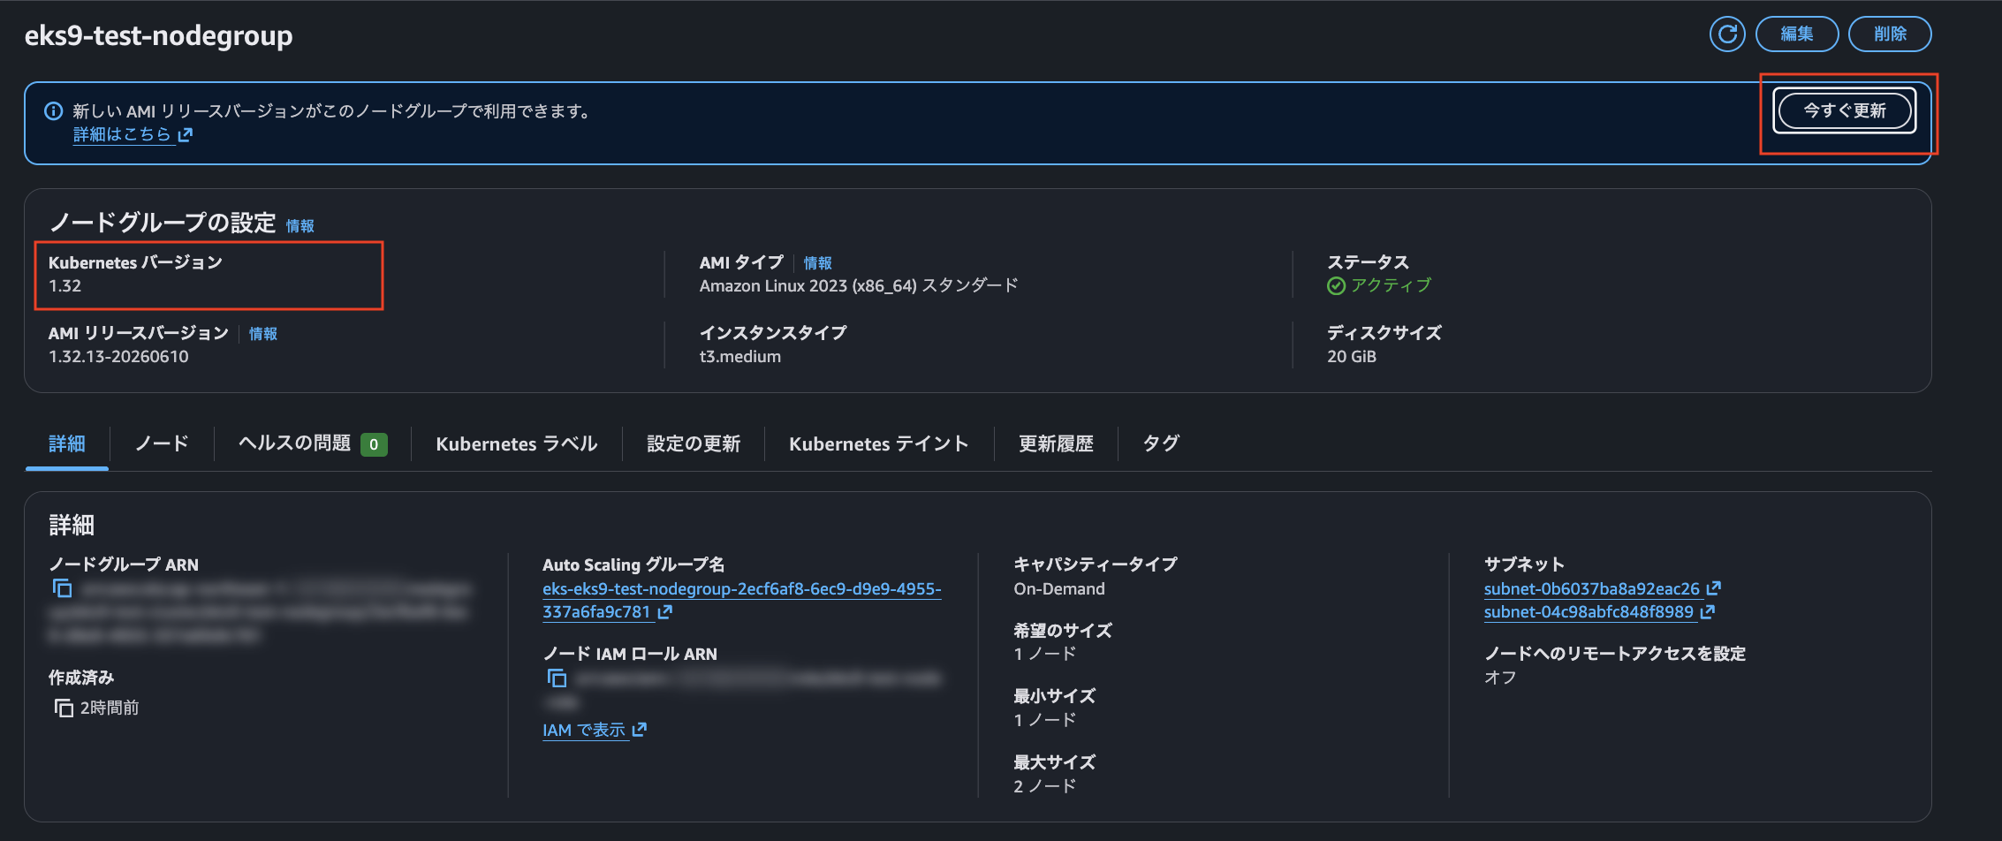
Task: Select the 詳細 tab
Action: coord(67,443)
